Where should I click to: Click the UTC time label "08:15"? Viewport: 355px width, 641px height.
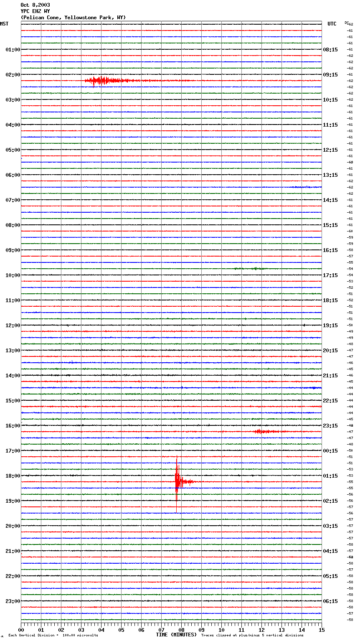point(330,50)
